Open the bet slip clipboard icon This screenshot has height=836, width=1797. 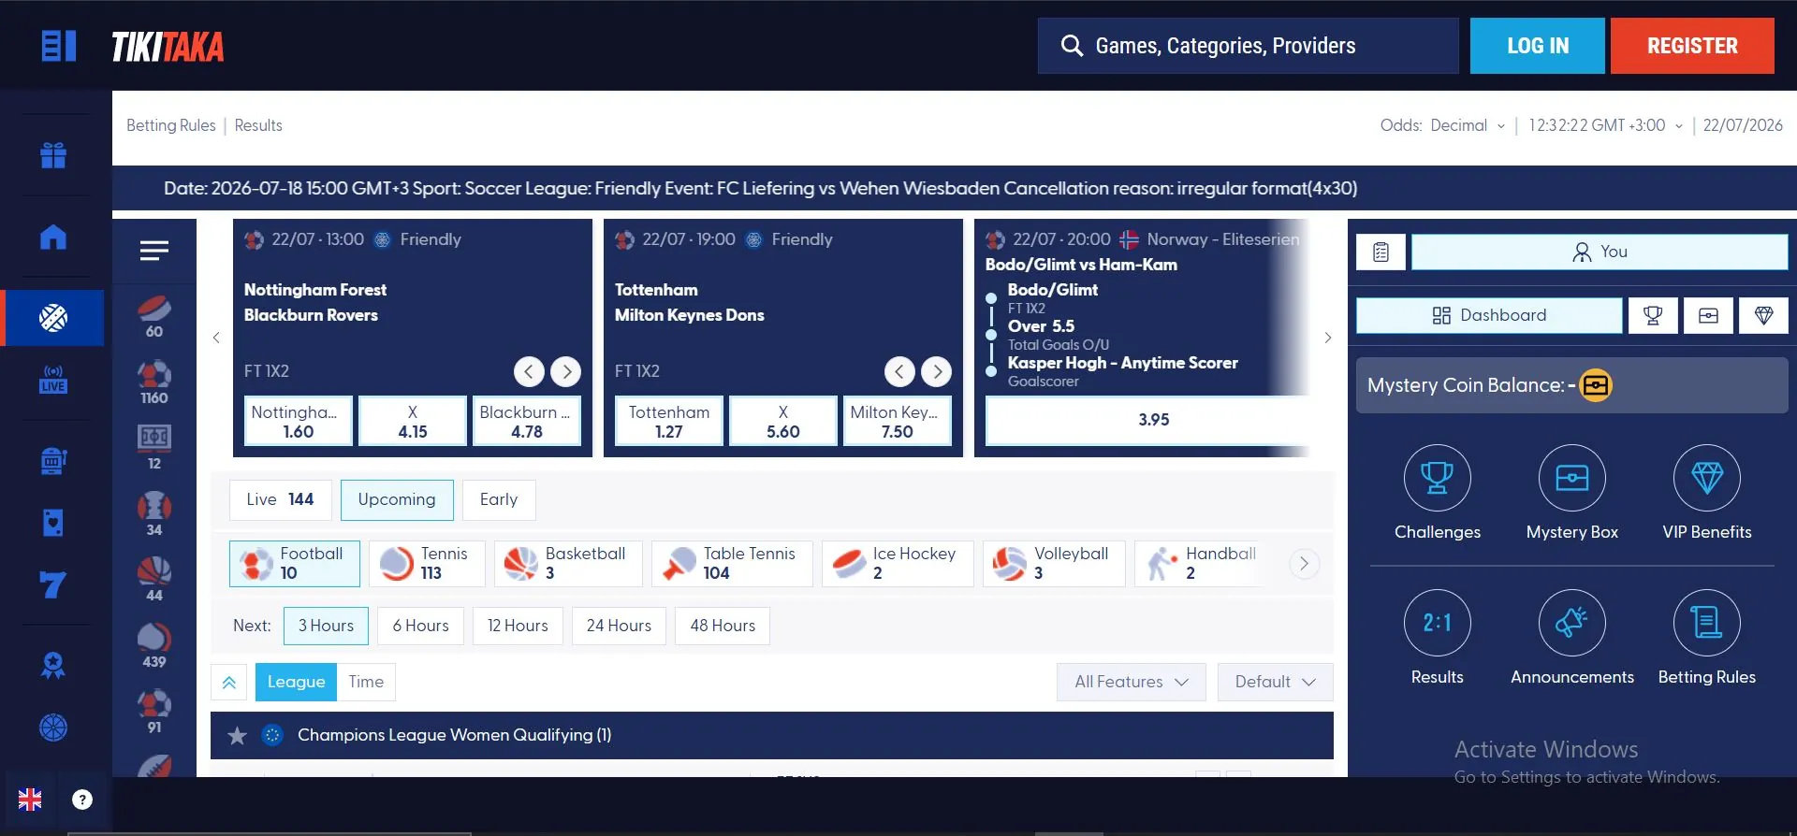click(x=1381, y=252)
